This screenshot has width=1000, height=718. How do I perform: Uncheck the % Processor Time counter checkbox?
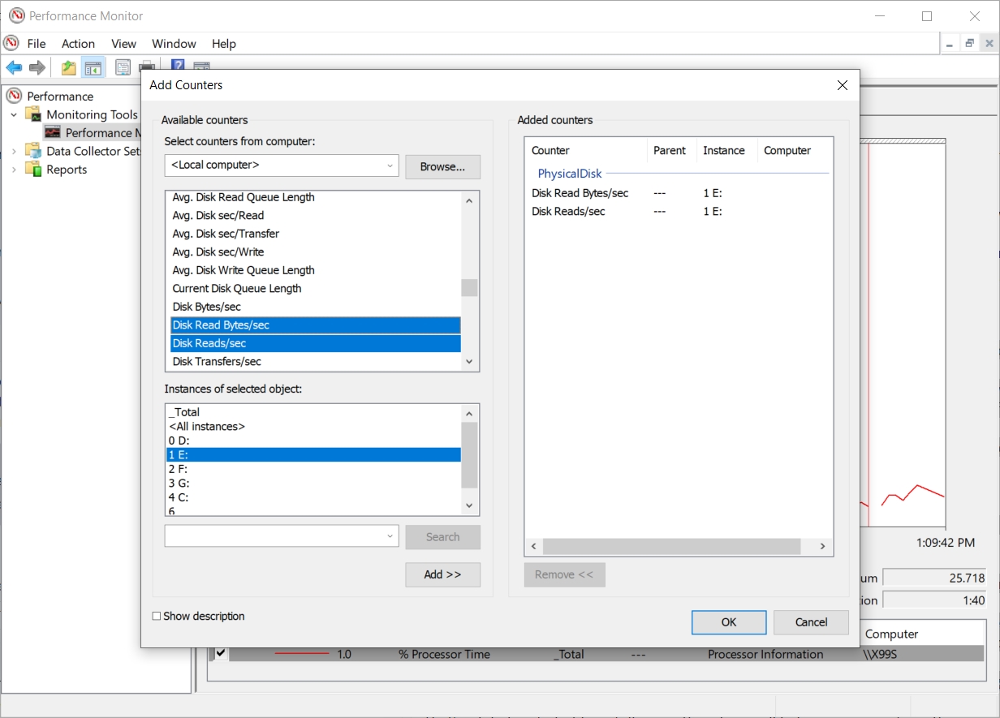click(220, 653)
